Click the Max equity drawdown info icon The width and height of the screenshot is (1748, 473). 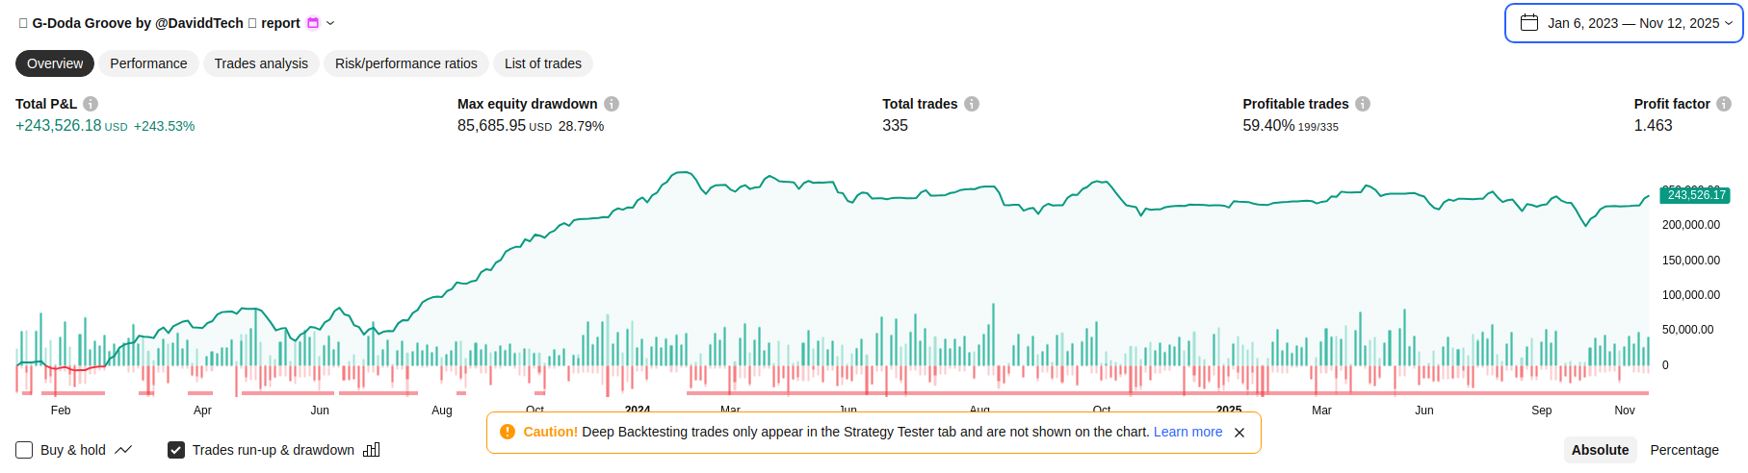click(612, 104)
